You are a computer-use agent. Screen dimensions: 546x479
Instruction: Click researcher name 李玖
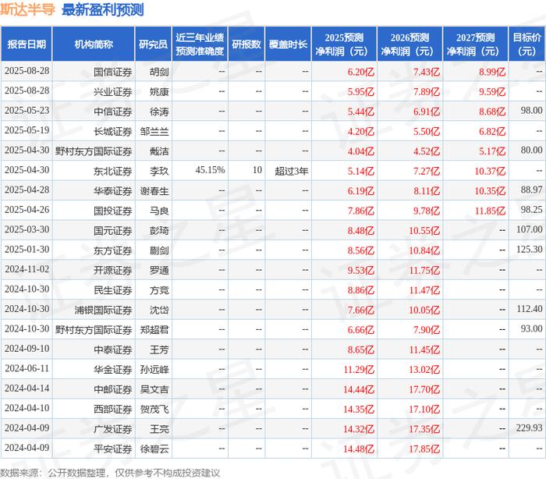pos(159,172)
